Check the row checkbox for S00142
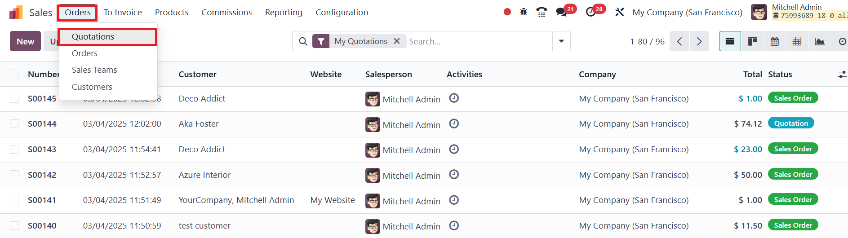The width and height of the screenshot is (848, 238). coord(14,175)
